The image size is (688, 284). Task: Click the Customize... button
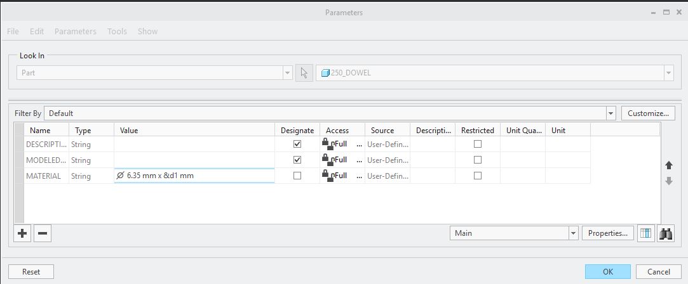click(648, 113)
